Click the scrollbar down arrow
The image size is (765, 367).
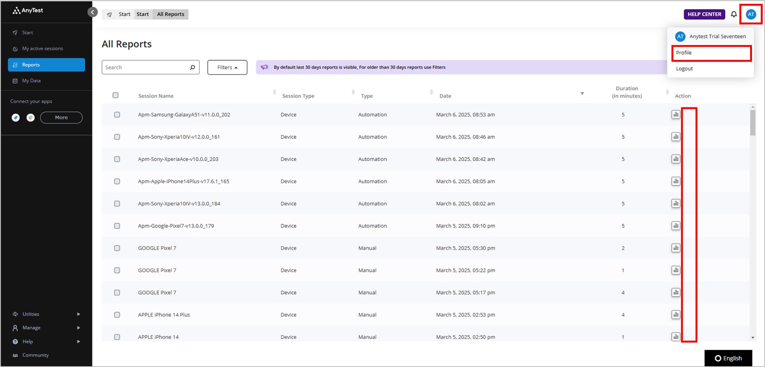tap(753, 338)
